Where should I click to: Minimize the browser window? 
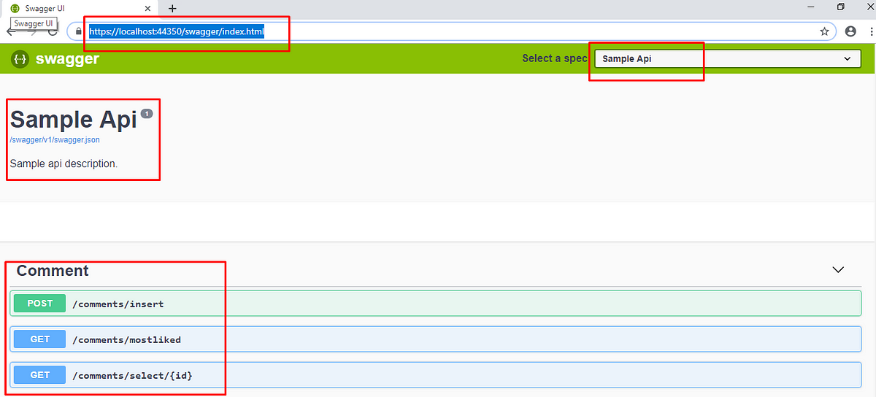point(810,7)
